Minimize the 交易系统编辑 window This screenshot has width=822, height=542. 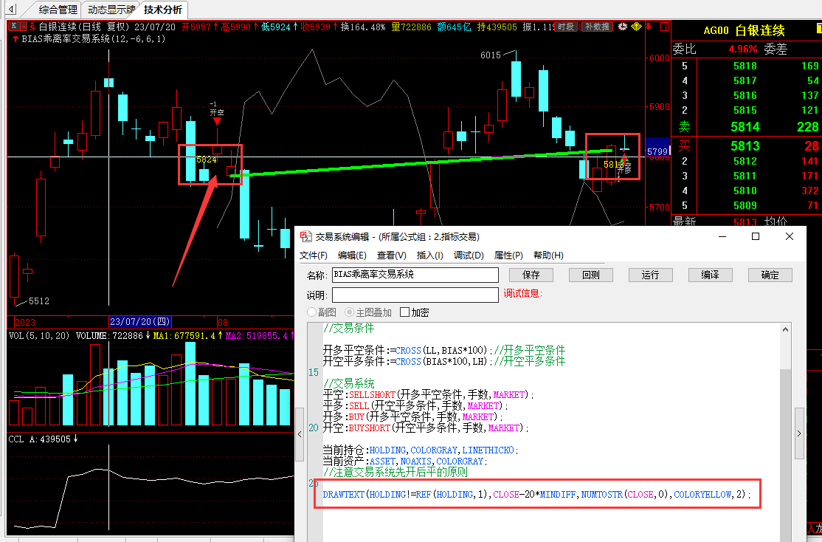[722, 236]
